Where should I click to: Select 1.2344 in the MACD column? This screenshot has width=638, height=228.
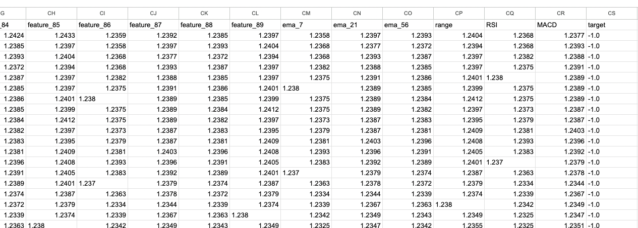point(561,183)
